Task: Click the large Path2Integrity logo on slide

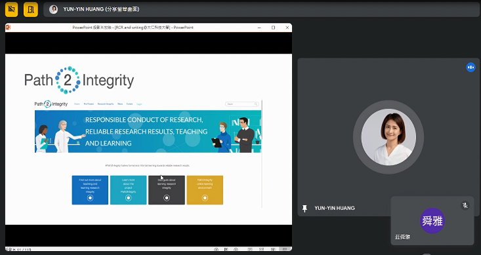Action: click(x=79, y=80)
